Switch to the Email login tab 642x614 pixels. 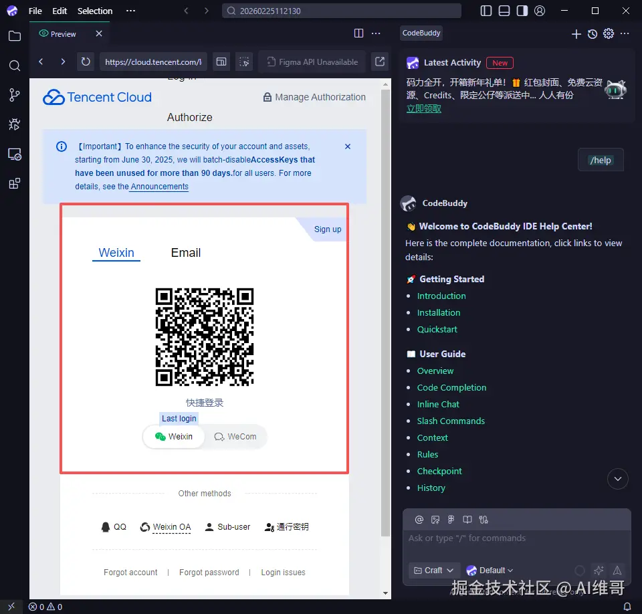coord(186,253)
